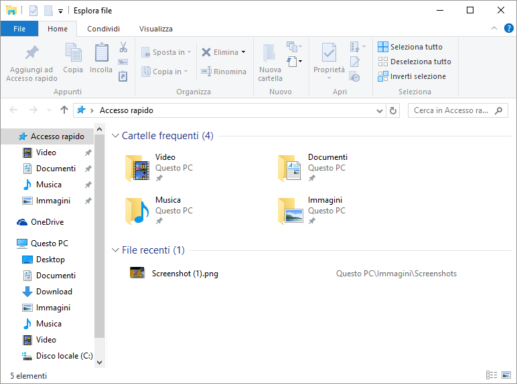Image resolution: width=517 pixels, height=384 pixels.
Task: Open the address bar history dropdown
Action: click(x=380, y=110)
